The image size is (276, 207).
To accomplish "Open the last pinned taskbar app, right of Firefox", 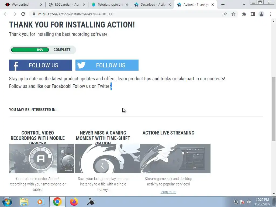I will [x=91, y=202].
